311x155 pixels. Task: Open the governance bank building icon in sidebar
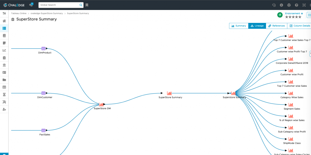(4, 65)
